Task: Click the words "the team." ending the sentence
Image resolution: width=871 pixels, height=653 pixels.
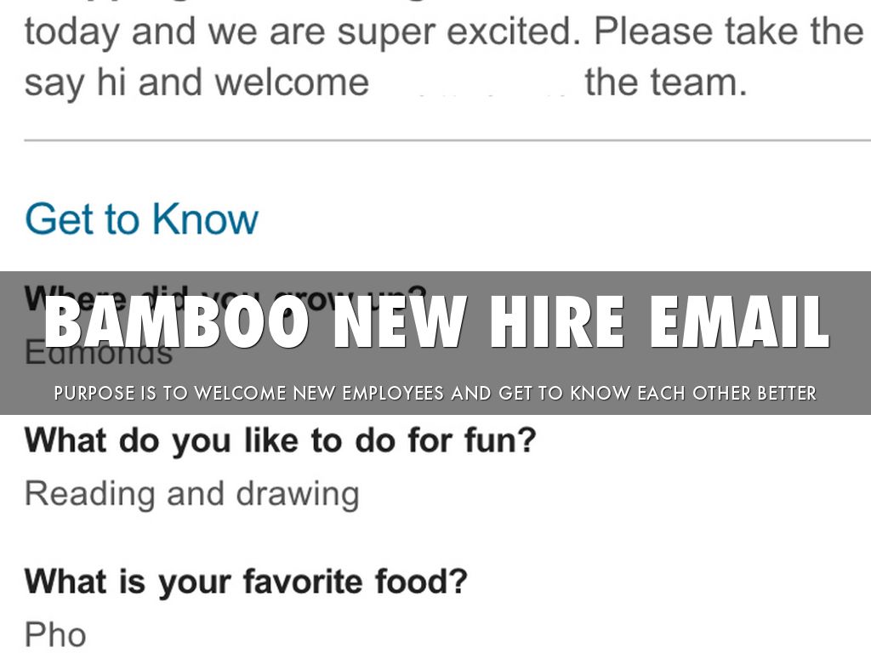Action: coord(666,83)
